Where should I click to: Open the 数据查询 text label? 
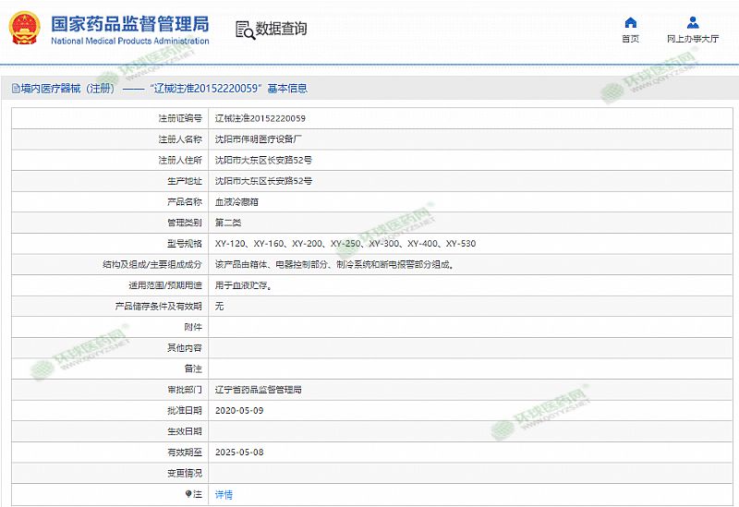click(282, 29)
